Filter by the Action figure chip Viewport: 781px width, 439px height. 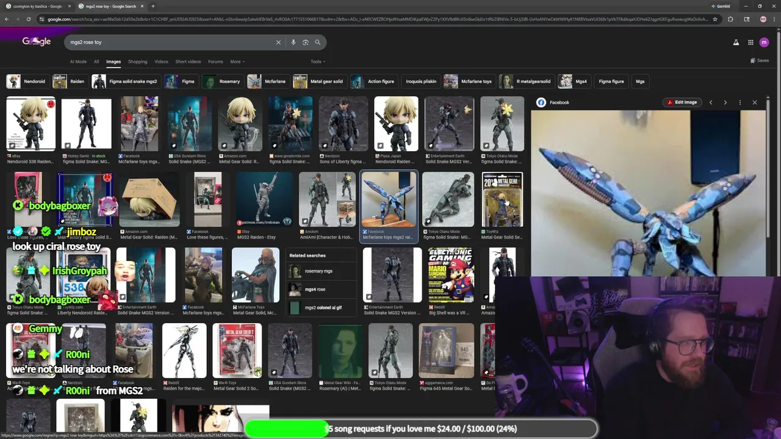[373, 81]
